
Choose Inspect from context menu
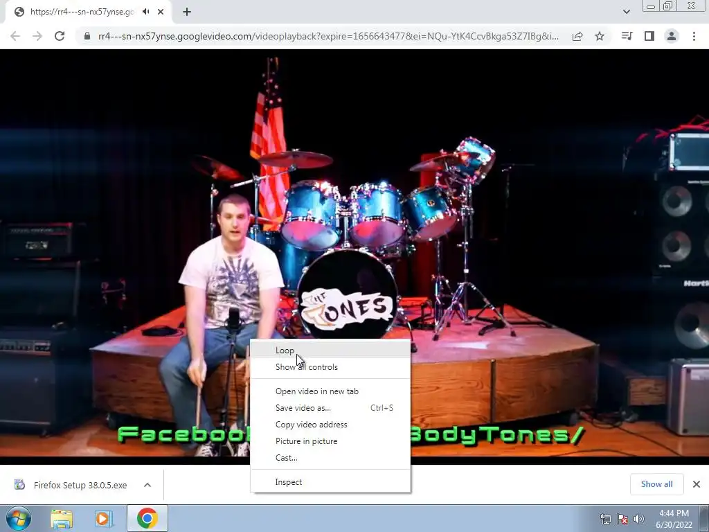tap(330, 482)
